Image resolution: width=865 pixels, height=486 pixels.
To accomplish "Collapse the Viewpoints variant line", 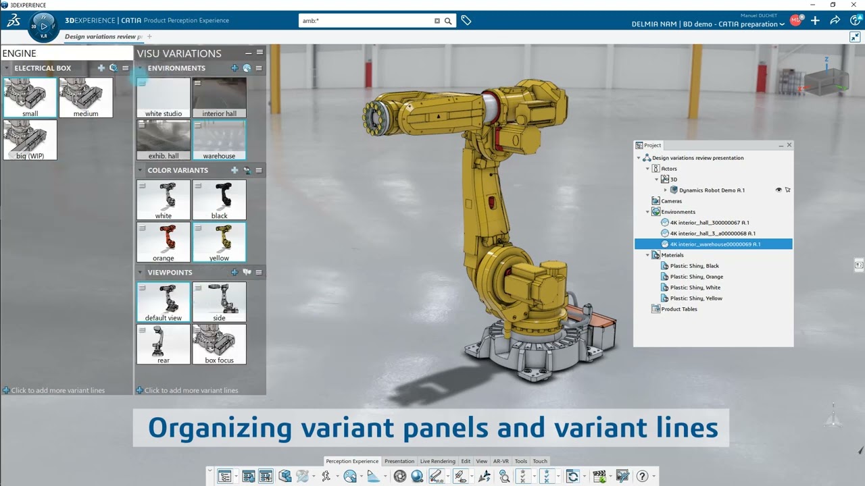I will point(140,272).
